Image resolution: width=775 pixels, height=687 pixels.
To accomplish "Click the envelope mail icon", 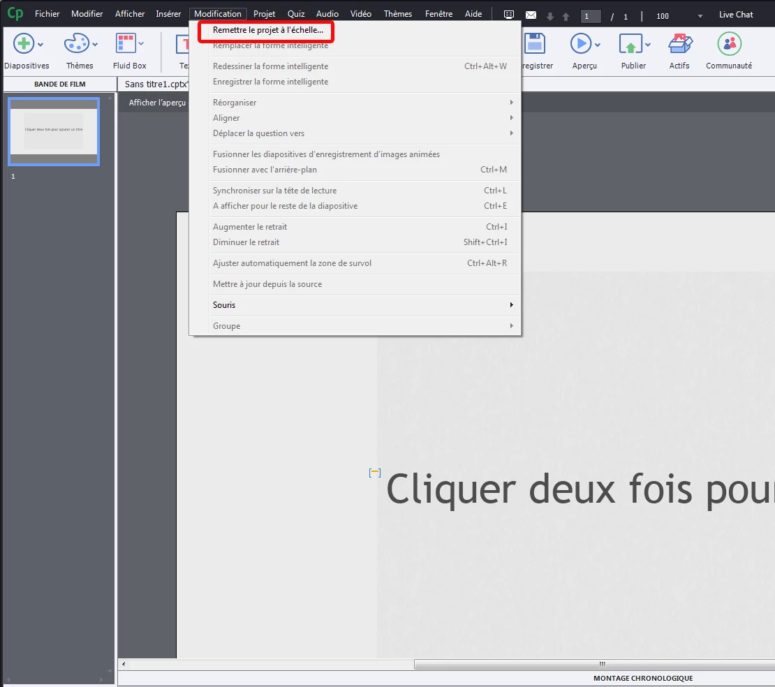I will [x=531, y=15].
